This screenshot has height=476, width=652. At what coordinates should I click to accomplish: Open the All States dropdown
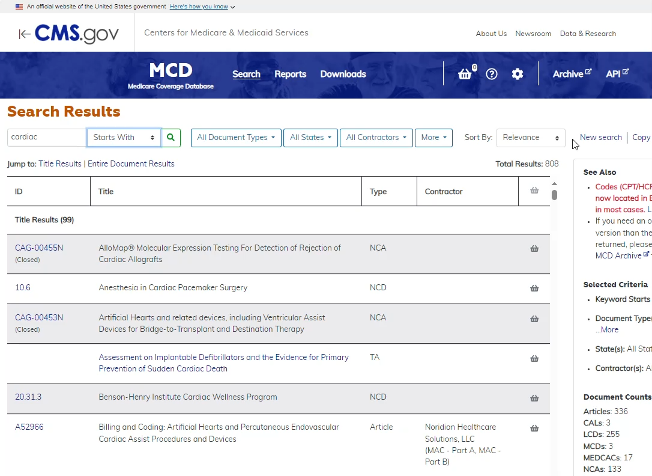coord(310,138)
